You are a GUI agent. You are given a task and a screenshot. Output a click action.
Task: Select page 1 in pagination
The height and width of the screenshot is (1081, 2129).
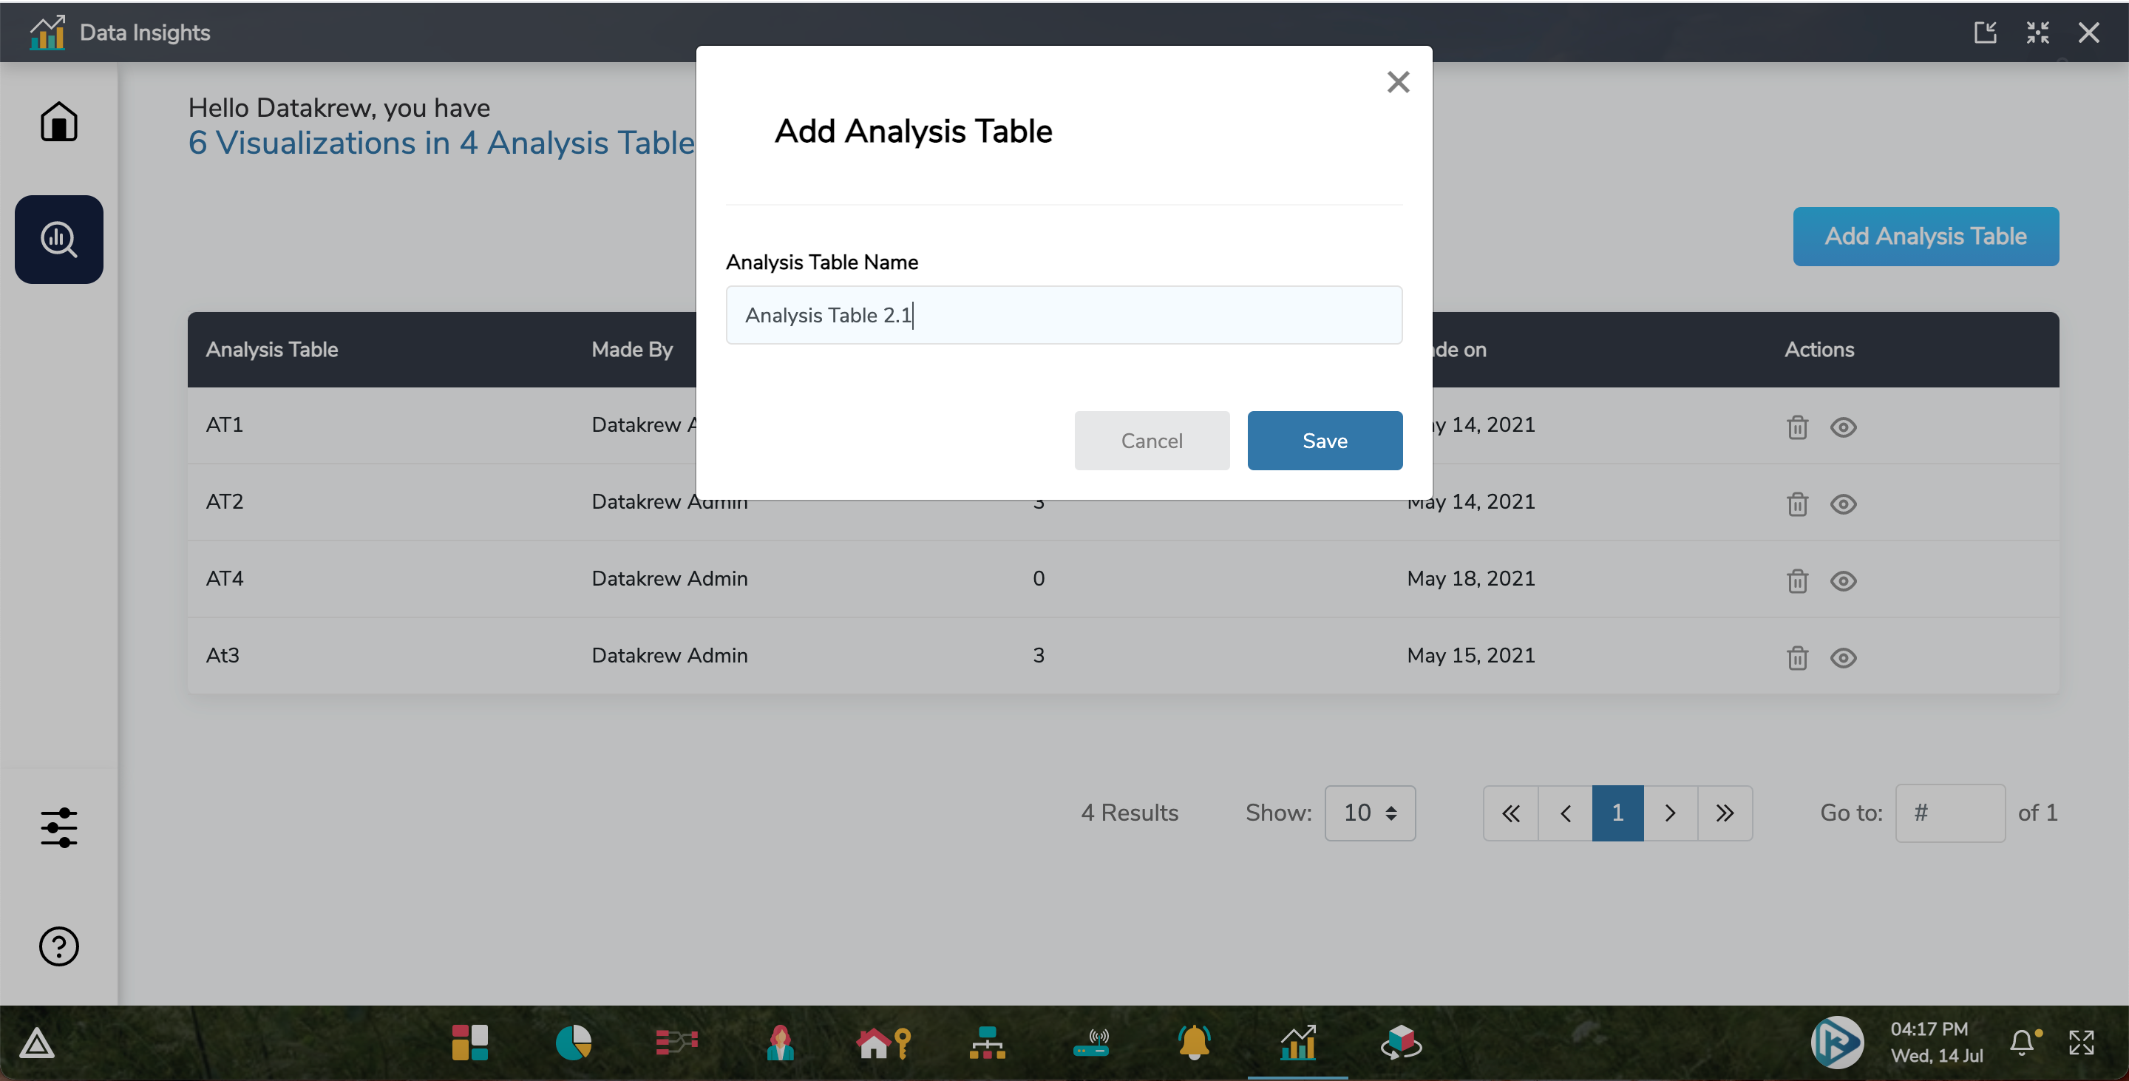click(1617, 813)
